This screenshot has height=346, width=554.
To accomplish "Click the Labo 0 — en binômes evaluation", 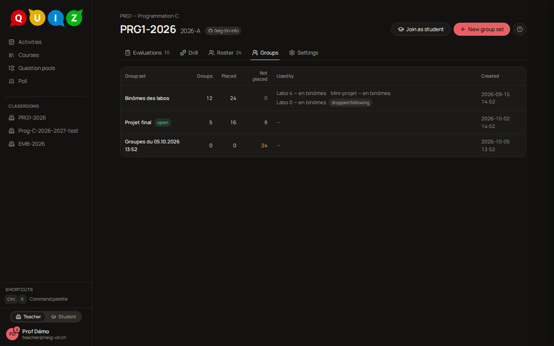I will 301,103.
